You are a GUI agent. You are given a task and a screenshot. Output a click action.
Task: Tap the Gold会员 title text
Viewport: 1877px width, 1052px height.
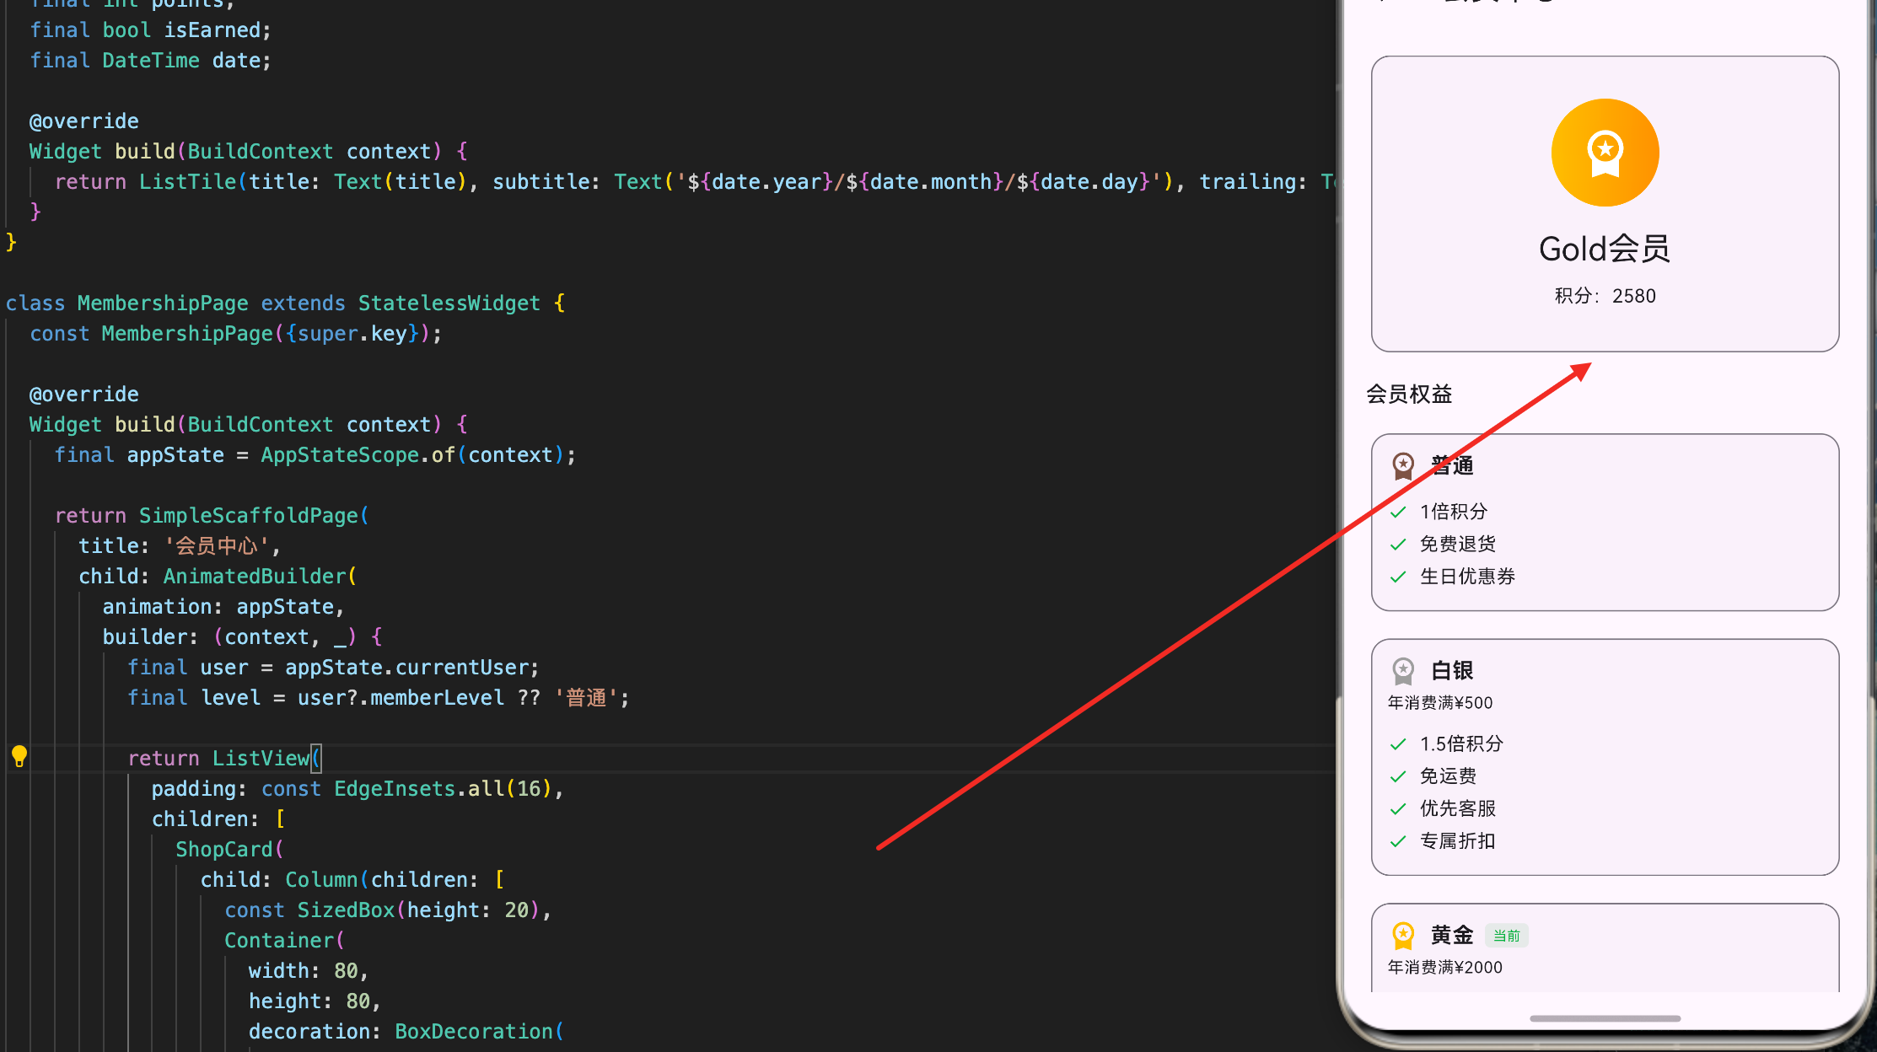1604,250
